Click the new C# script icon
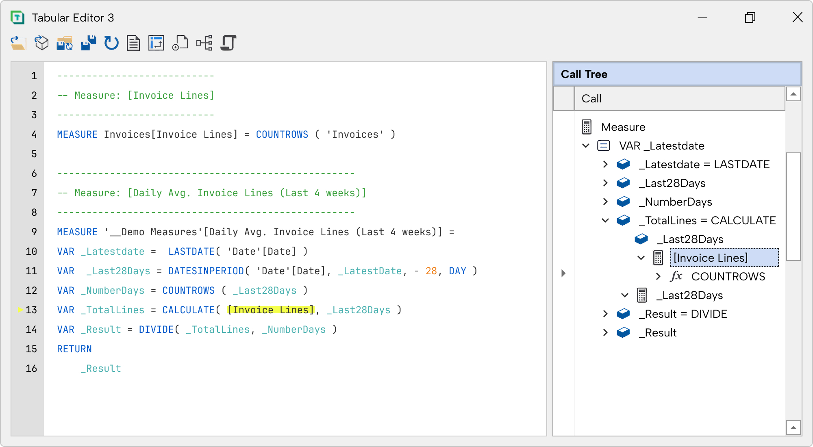Image resolution: width=813 pixels, height=447 pixels. coord(180,43)
